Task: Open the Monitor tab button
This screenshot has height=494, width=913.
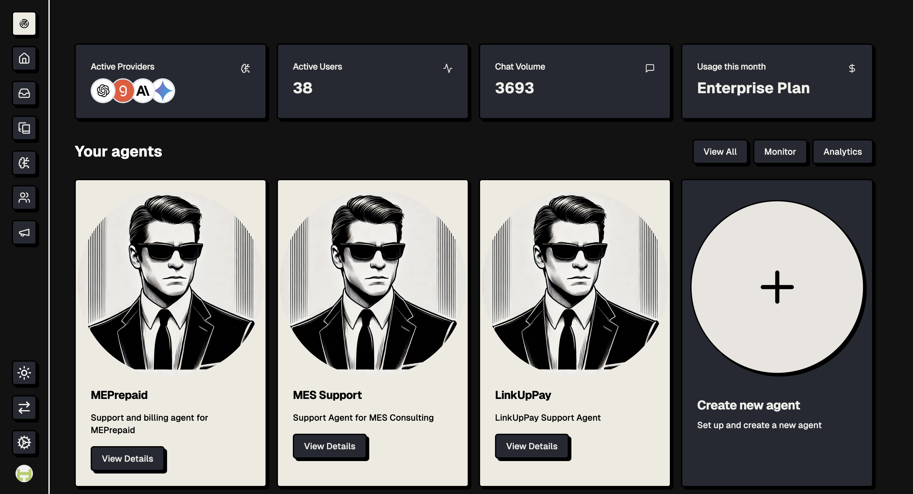Action: click(x=780, y=152)
